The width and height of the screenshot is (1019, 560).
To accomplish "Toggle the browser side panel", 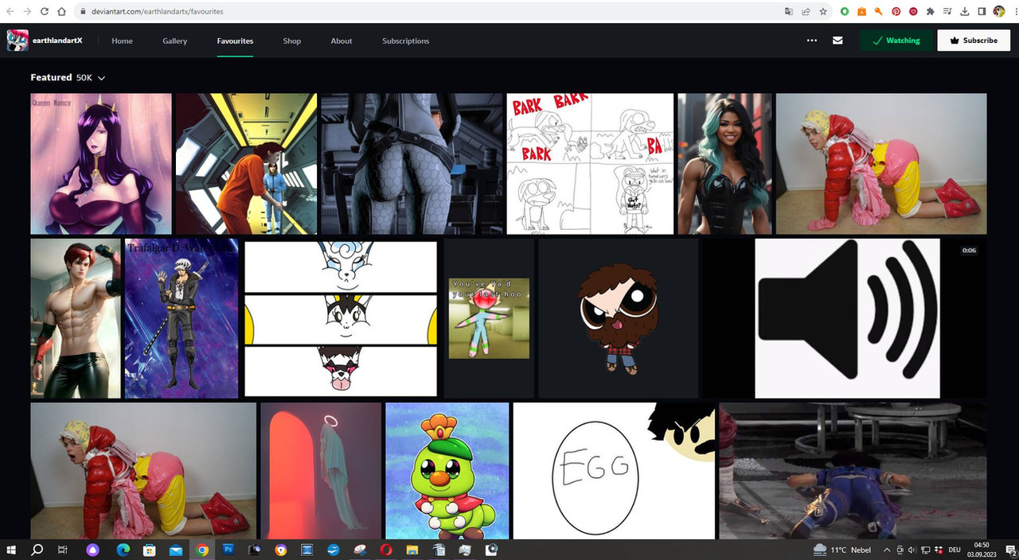I will click(x=982, y=12).
